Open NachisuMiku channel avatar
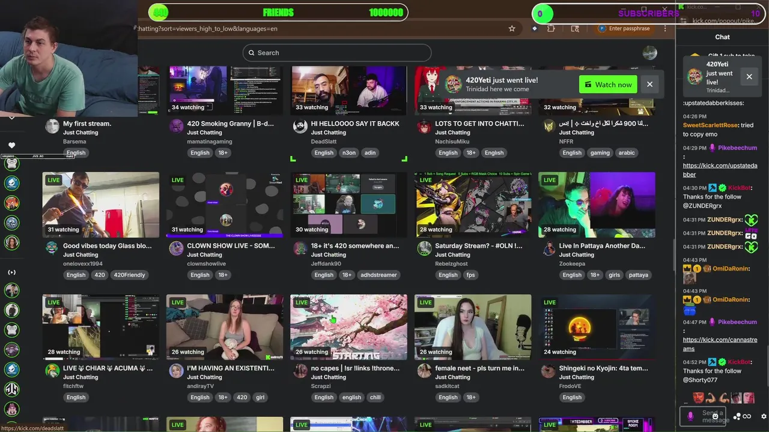This screenshot has height=432, width=769. tap(424, 126)
